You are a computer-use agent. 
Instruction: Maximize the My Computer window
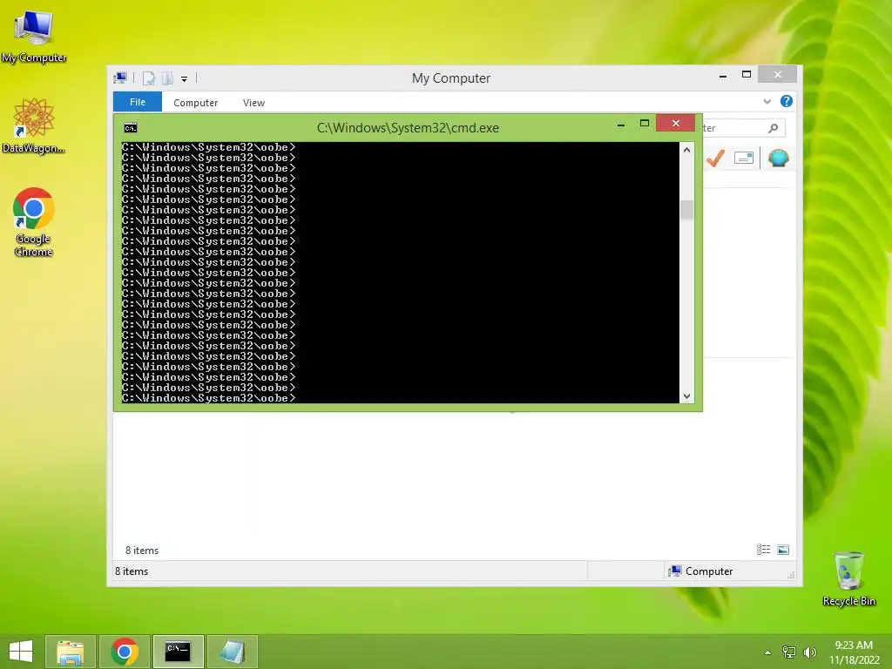click(x=747, y=75)
